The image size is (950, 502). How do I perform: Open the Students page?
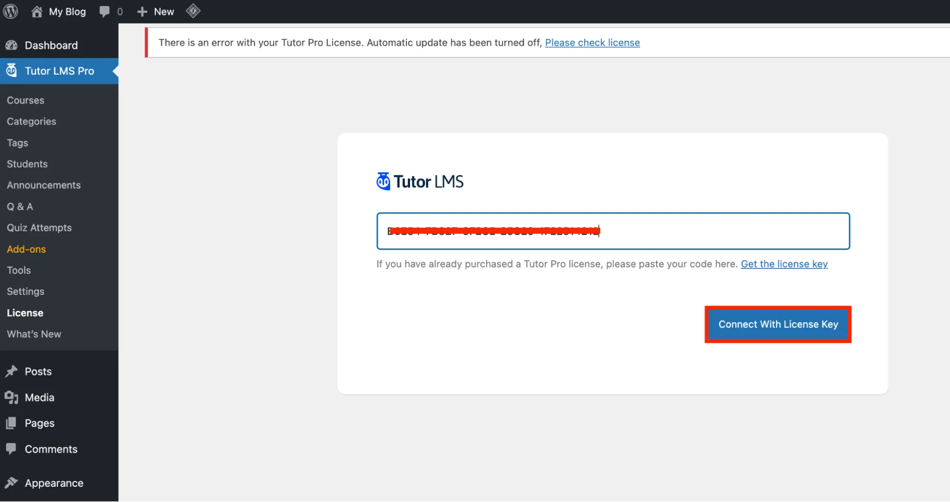point(27,164)
